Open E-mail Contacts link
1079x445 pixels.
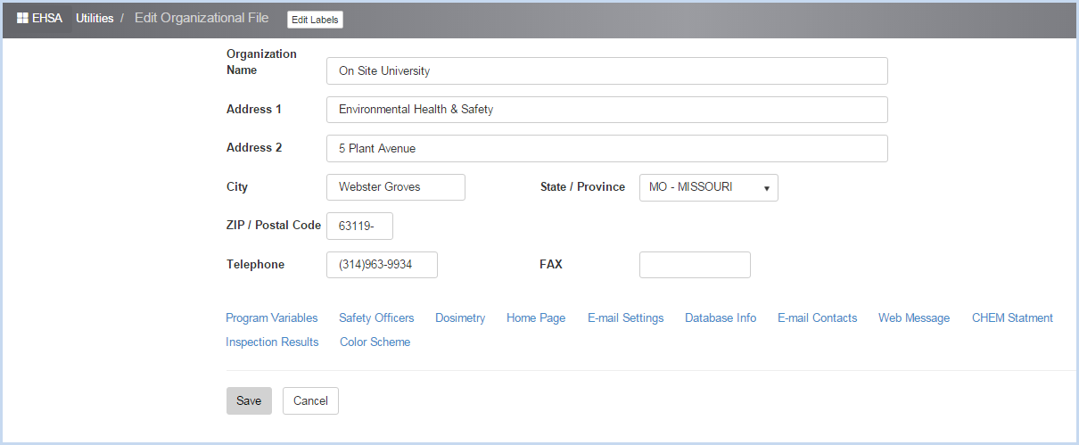pyautogui.click(x=817, y=318)
